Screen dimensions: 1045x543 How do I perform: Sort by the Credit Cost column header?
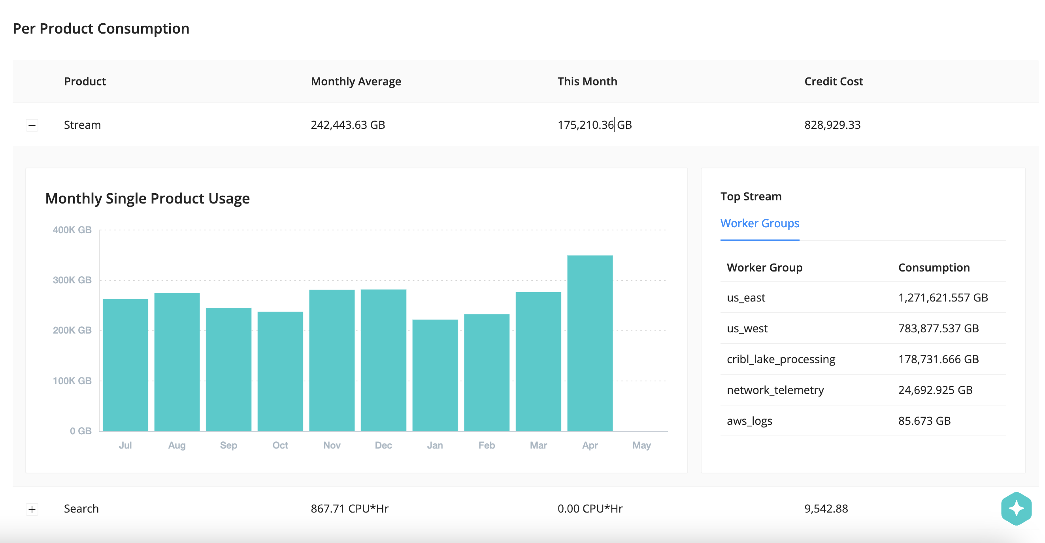(833, 81)
